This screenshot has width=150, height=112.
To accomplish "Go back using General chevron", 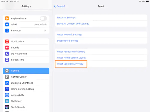I will coord(55,6).
